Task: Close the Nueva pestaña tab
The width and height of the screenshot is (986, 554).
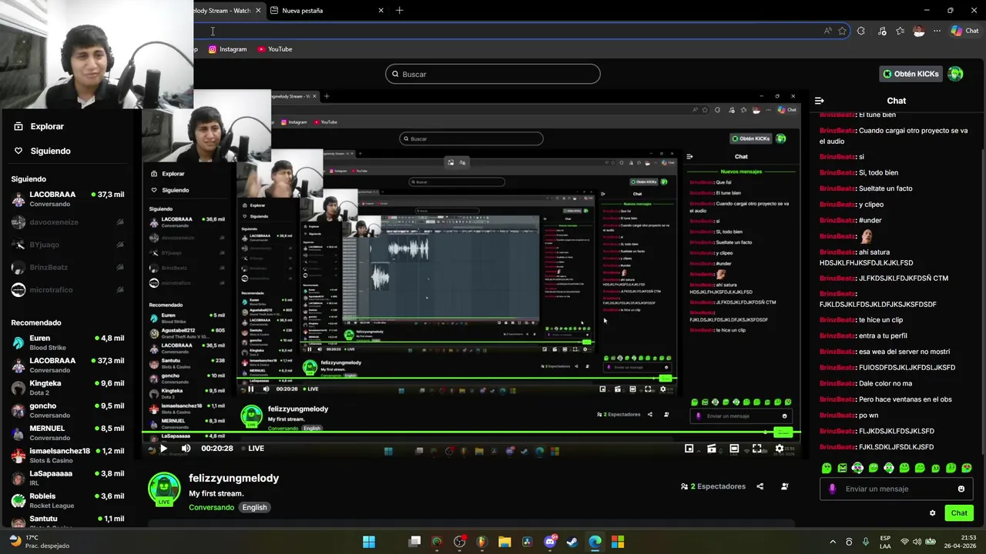Action: (381, 11)
